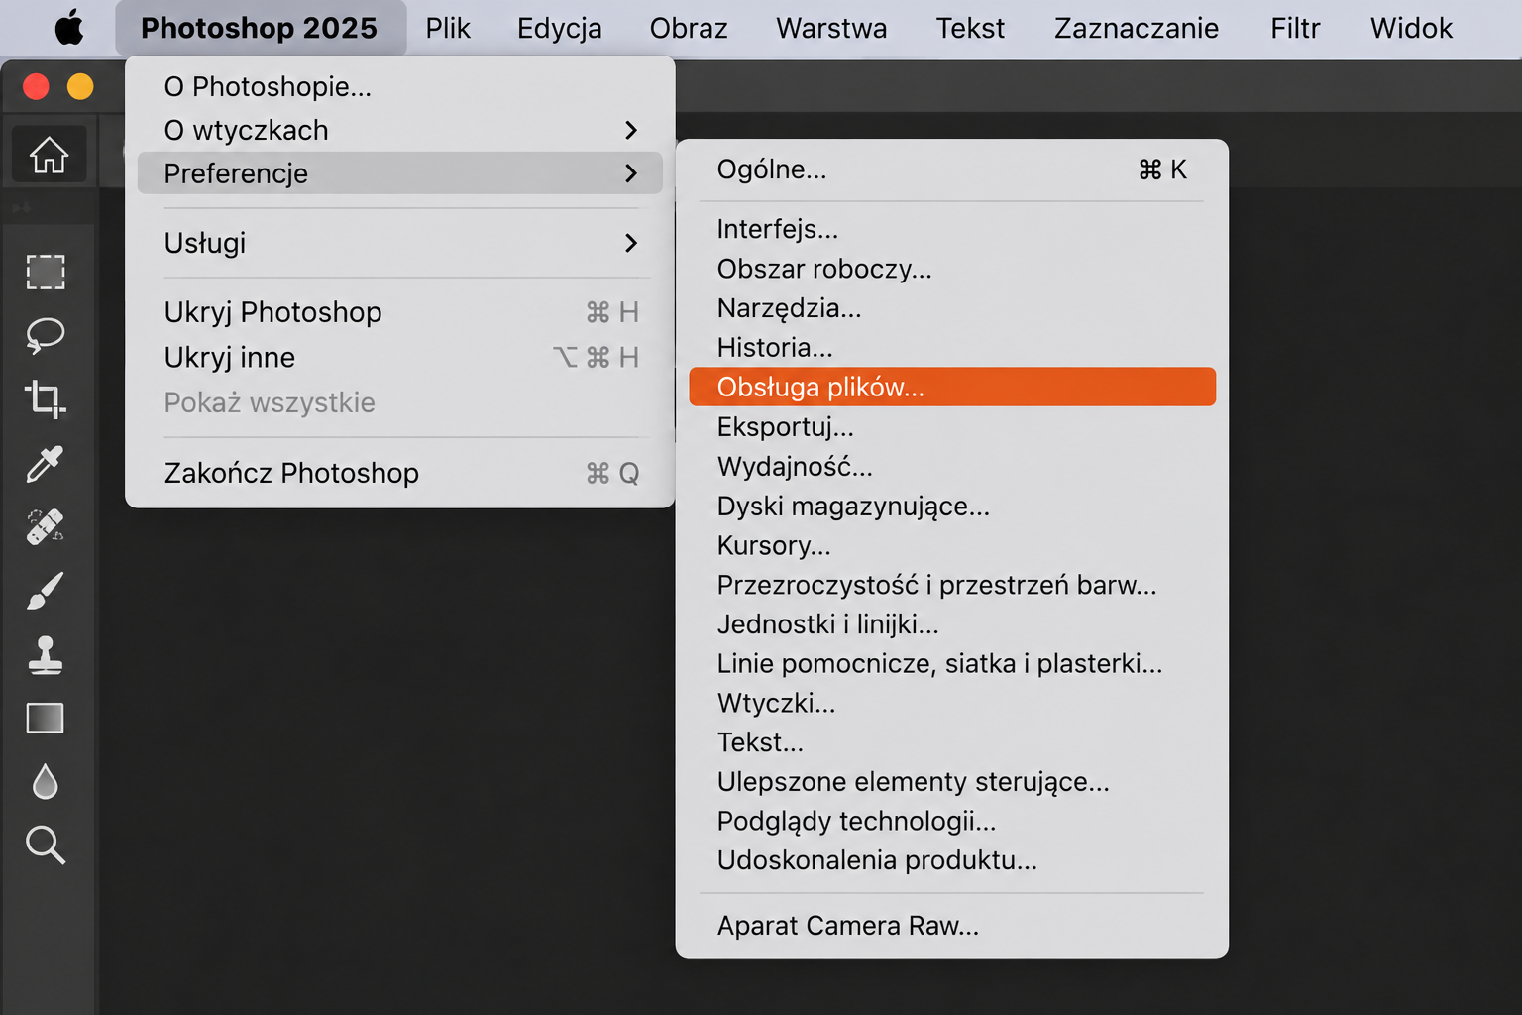The width and height of the screenshot is (1522, 1015).
Task: Select the Lasso tool
Action: tap(46, 336)
